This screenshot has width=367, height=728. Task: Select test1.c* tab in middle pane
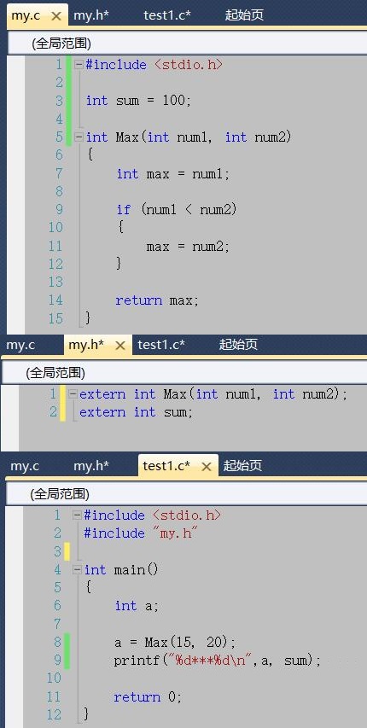[x=161, y=345]
